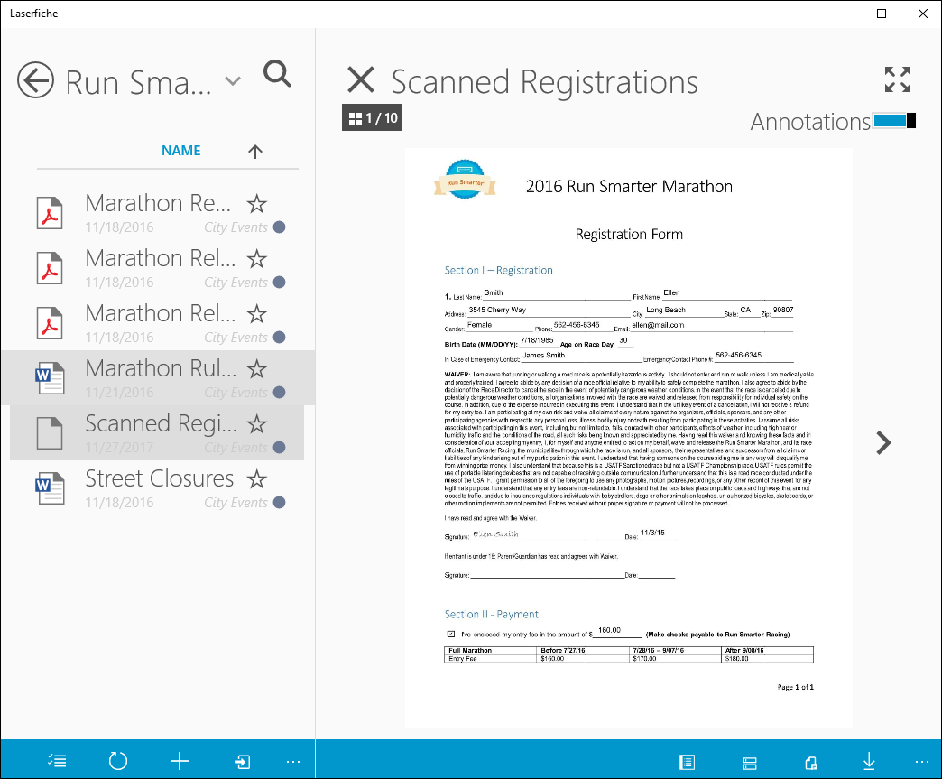Go back using the circled arrow
The image size is (942, 779).
[x=35, y=80]
